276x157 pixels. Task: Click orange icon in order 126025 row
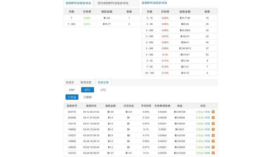213,147
